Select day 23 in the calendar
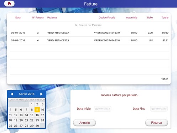The image size is (177, 133). pos(37,120)
